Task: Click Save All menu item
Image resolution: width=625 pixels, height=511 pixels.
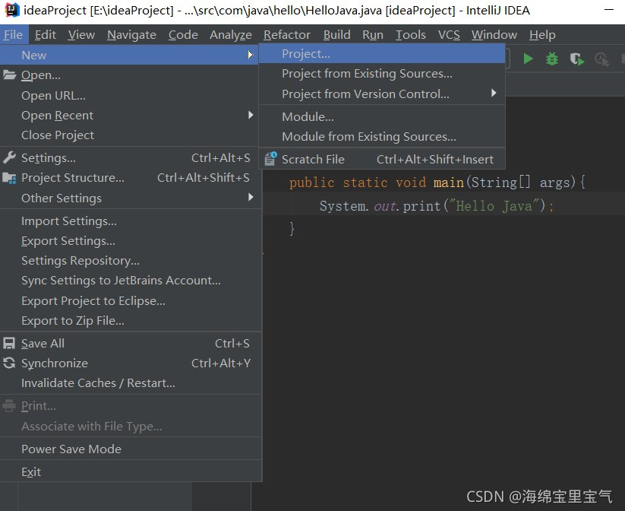Action: click(x=131, y=344)
